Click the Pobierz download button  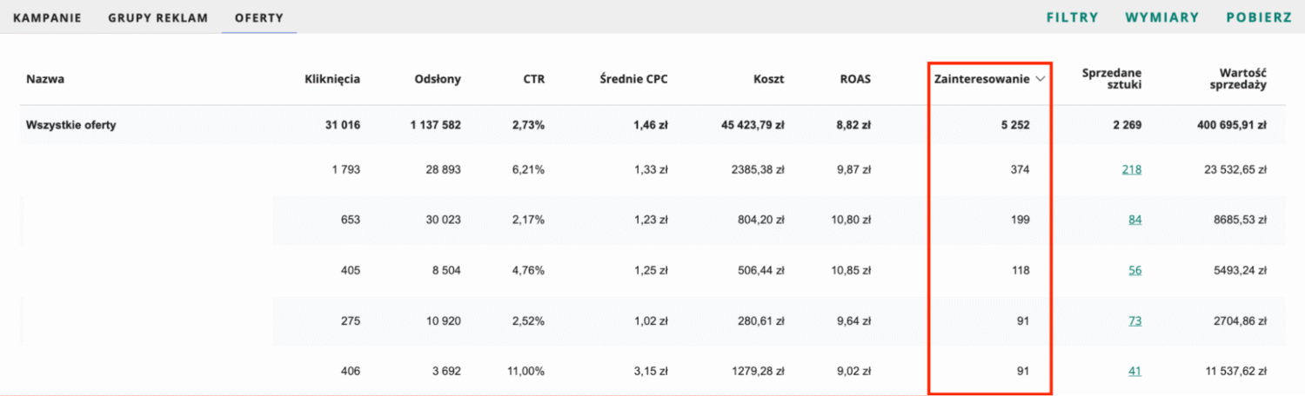[1259, 17]
